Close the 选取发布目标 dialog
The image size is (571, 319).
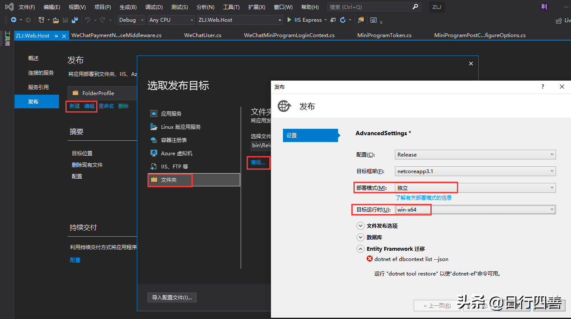(471, 64)
